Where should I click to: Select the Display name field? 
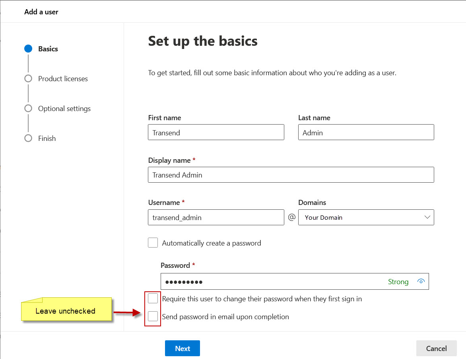click(x=291, y=175)
